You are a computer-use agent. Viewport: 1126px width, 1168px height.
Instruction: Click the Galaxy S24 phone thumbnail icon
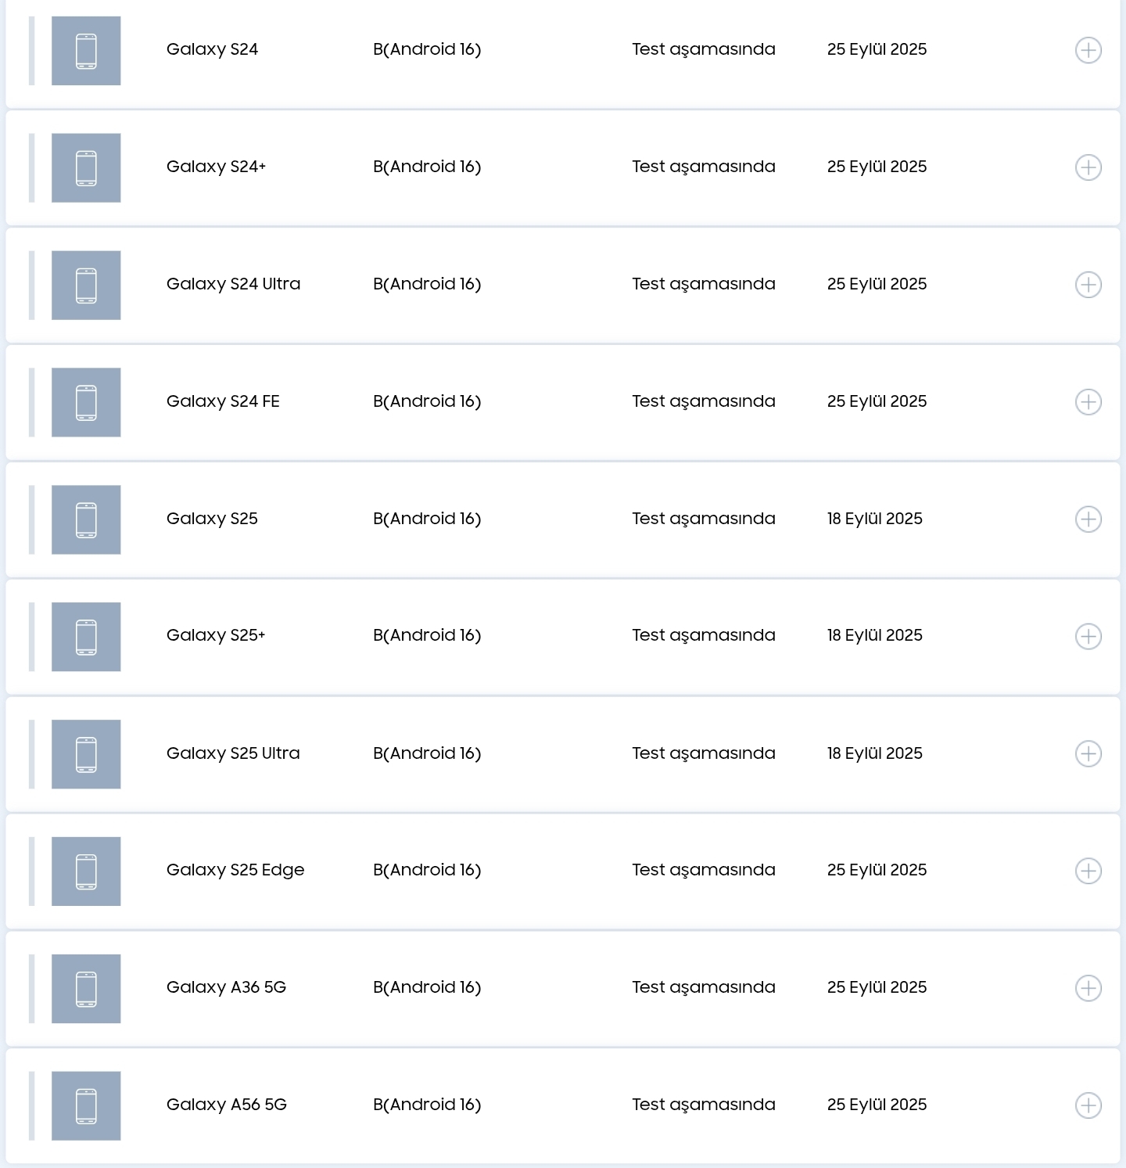click(x=86, y=51)
